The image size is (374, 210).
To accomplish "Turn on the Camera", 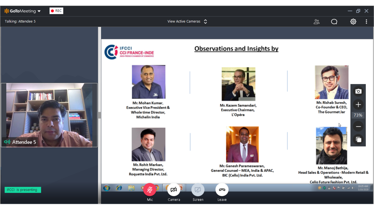I will click(x=174, y=190).
